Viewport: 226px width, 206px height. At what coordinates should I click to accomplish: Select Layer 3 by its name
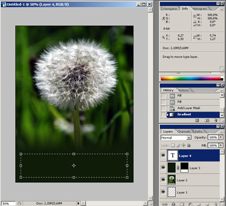tap(195, 168)
